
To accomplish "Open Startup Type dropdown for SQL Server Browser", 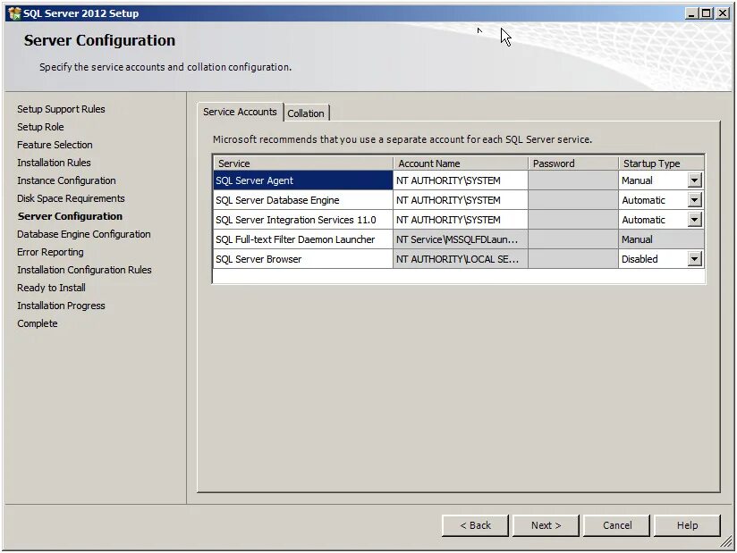I will pyautogui.click(x=694, y=259).
